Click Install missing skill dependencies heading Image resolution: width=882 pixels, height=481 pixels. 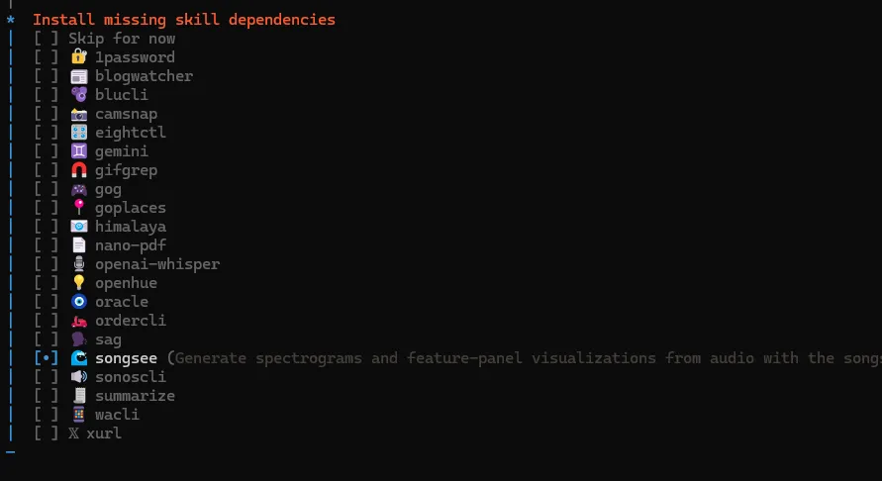pos(184,20)
